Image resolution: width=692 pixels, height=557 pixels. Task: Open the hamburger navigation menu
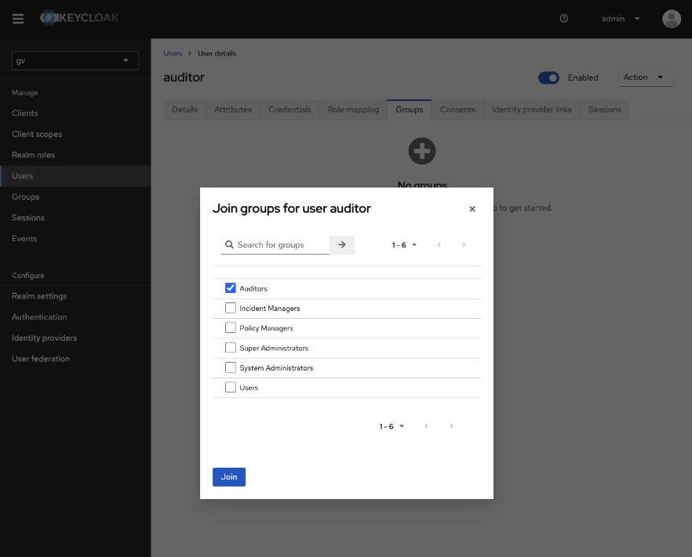[18, 19]
